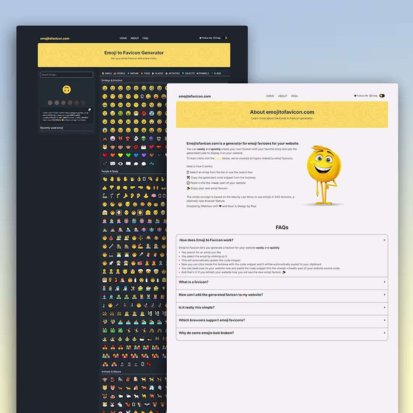The width and height of the screenshot is (413, 413).
Task: Enable the dark theme switch in the generator header
Action: point(226,38)
